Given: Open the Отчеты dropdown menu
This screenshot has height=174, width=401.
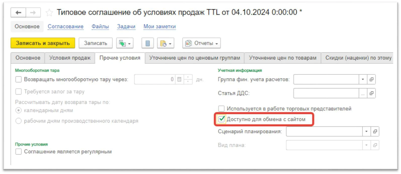Looking at the screenshot, I should [202, 43].
